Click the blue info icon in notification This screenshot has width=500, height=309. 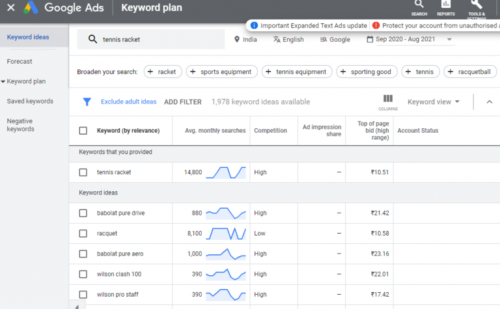coord(254,25)
